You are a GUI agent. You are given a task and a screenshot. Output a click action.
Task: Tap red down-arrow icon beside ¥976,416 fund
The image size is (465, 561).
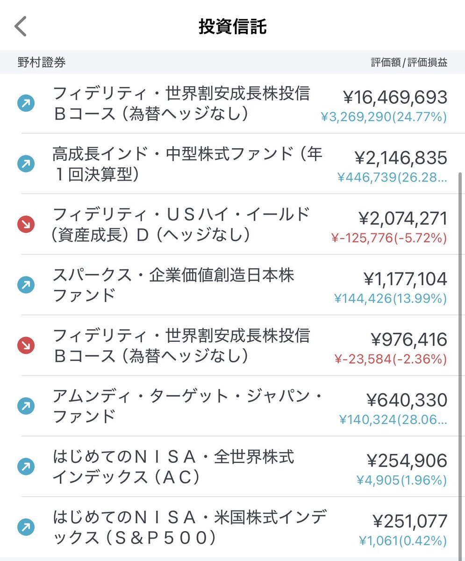tap(26, 345)
